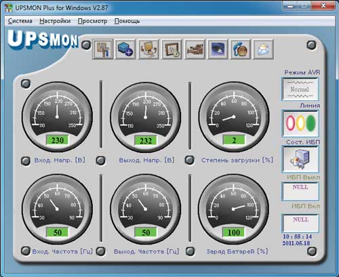The image size is (339, 277).
Task: Click the battery charge gauge showing 100
Action: tap(234, 209)
